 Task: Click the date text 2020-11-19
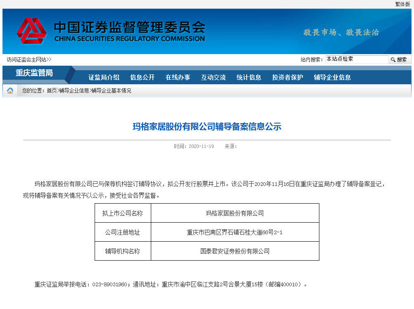(201, 146)
